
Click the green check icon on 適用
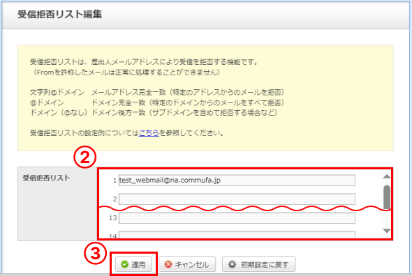[x=125, y=264]
